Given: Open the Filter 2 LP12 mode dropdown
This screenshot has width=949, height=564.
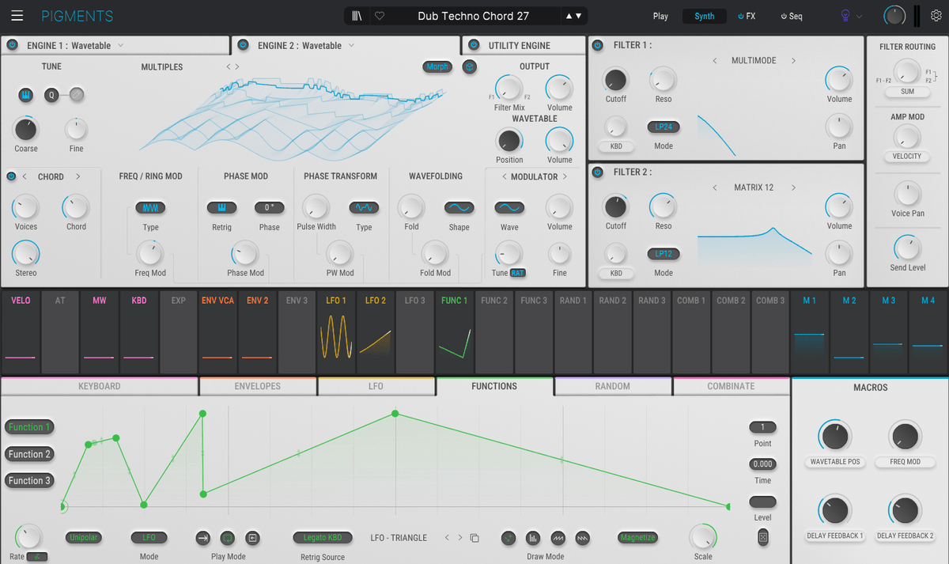Looking at the screenshot, I should (x=663, y=254).
